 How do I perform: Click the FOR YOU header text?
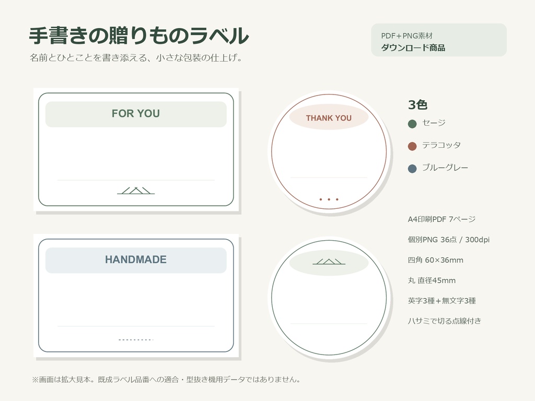[136, 113]
